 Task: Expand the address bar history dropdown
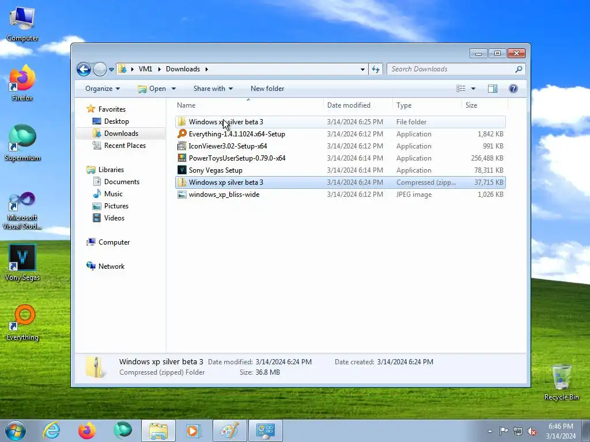362,69
